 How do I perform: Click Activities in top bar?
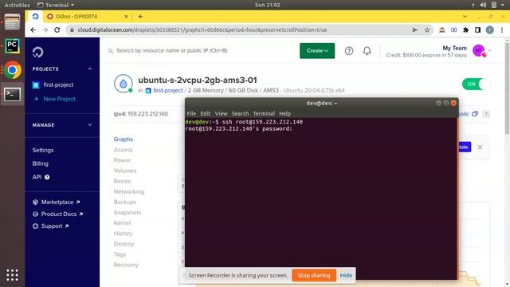point(17,5)
